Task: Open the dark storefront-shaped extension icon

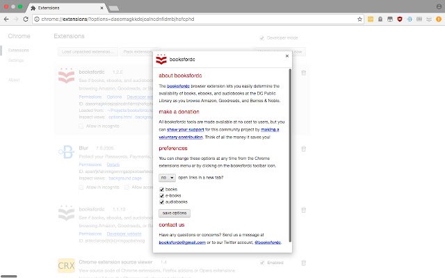Action: (390, 19)
